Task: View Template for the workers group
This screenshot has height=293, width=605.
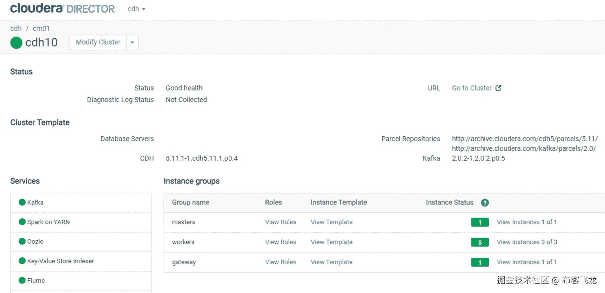Action: pos(331,242)
